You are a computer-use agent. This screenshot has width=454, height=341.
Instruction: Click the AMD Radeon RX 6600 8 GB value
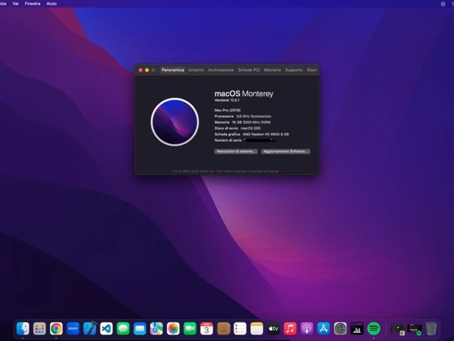[266, 134]
